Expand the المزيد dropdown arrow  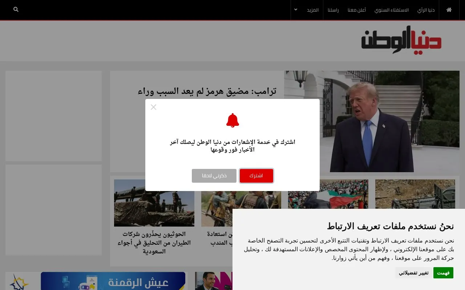point(296,10)
